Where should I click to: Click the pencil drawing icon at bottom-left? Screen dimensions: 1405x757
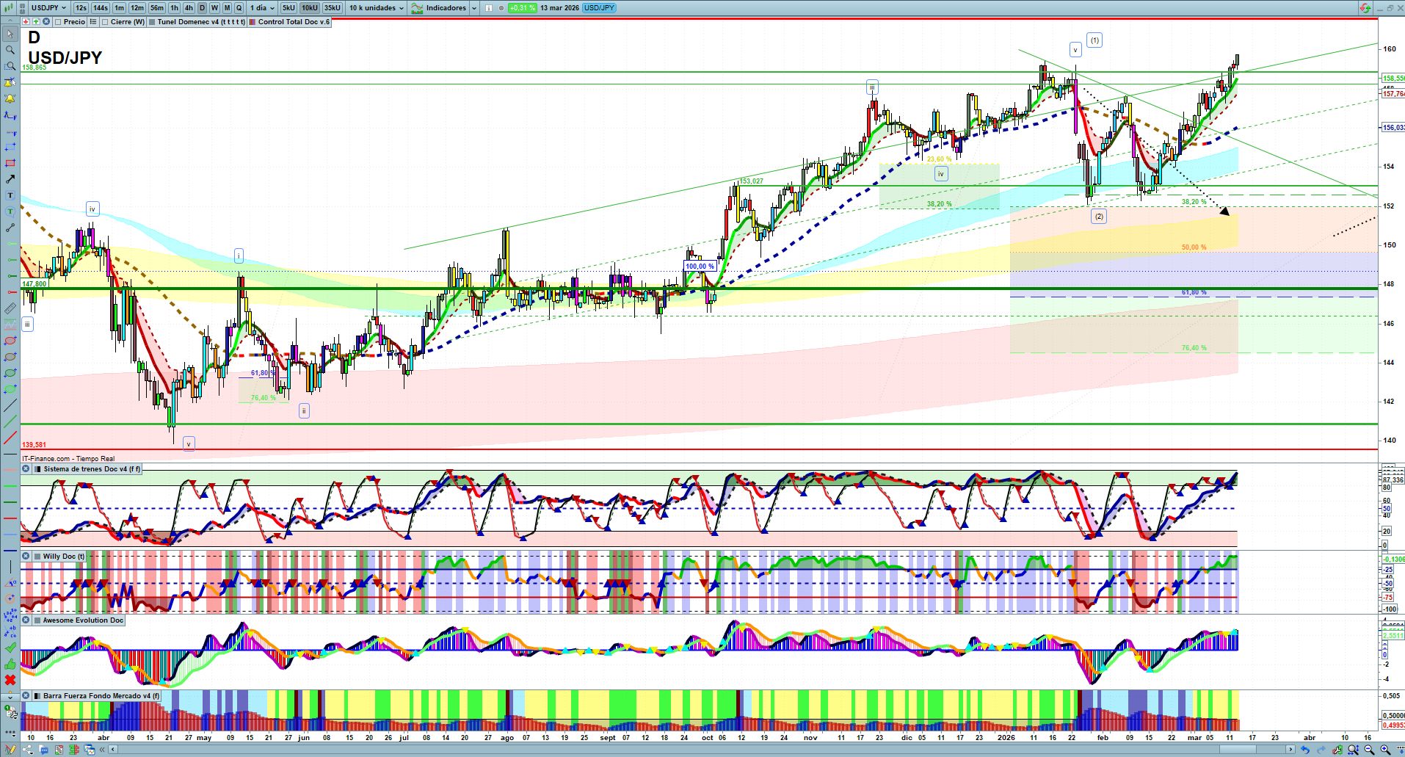coord(10,750)
